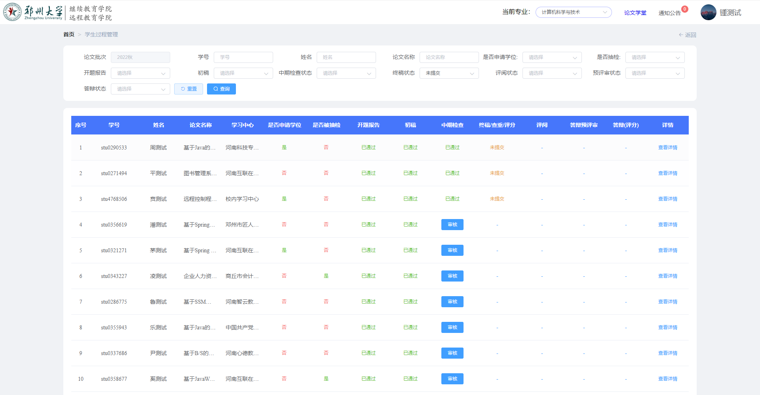Expand the 是否抽检 dropdown
The height and width of the screenshot is (395, 760).
[655, 57]
